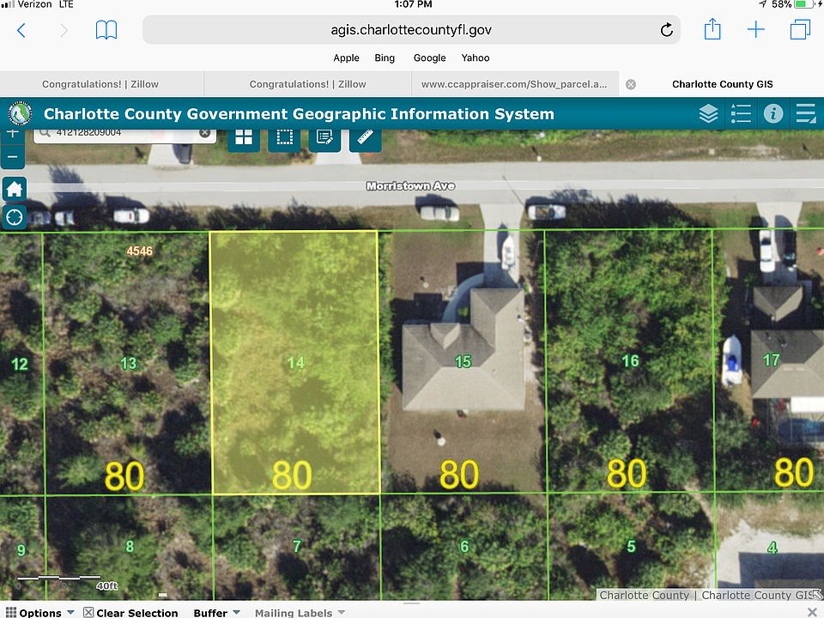Viewport: 824px width, 618px height.
Task: Reload the page in Safari
Action: click(667, 30)
